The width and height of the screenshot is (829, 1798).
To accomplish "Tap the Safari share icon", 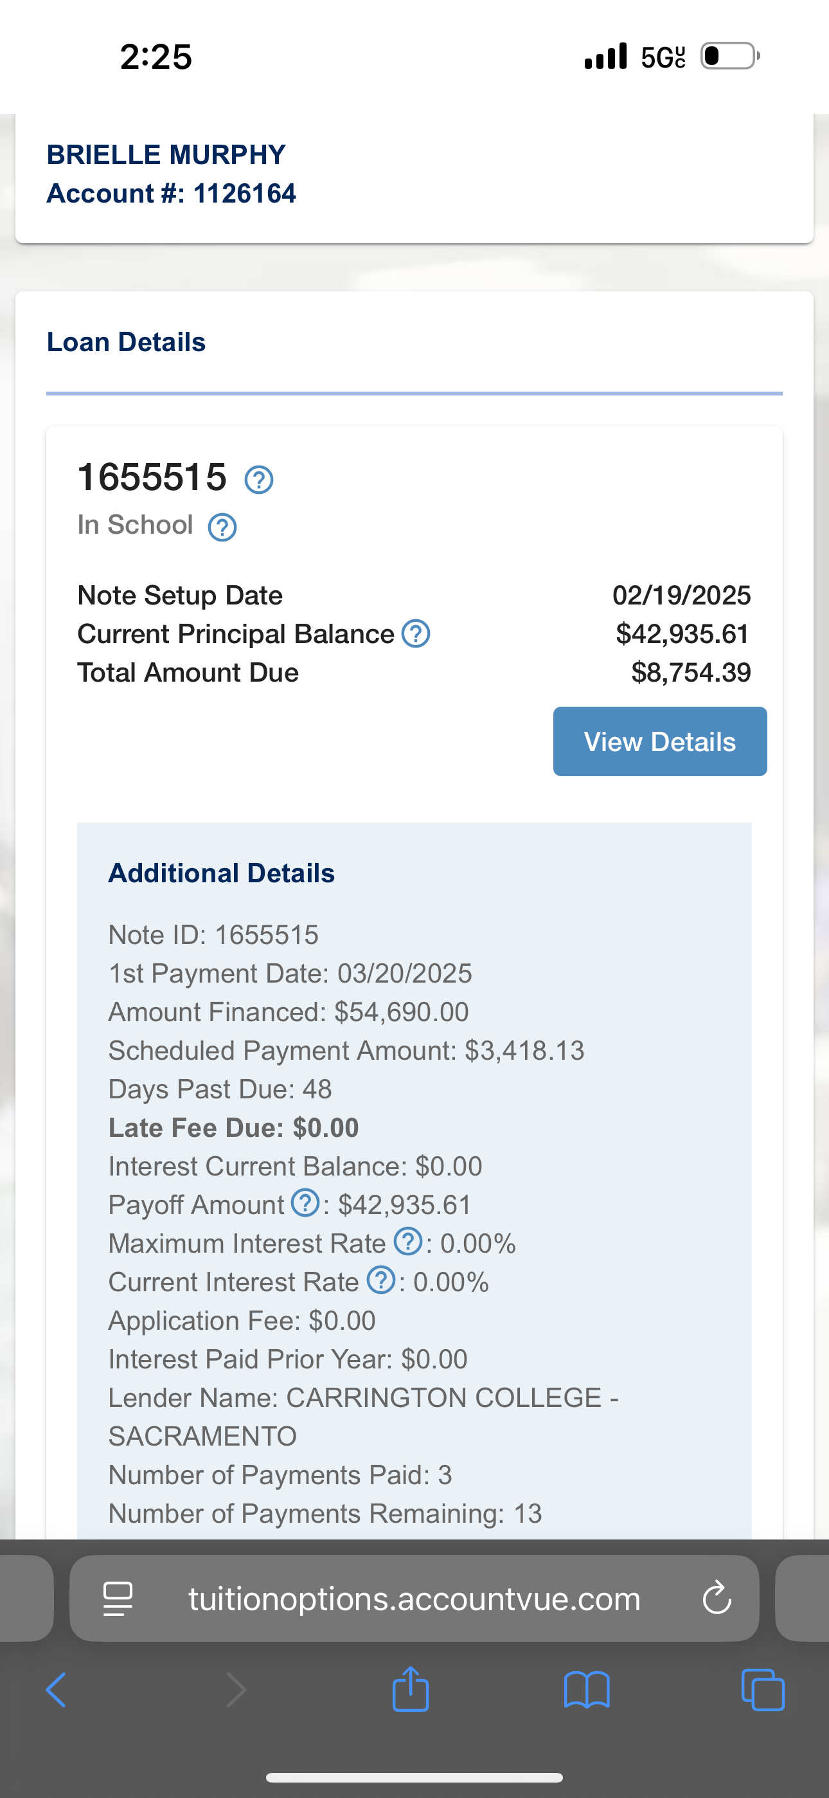I will [x=410, y=1689].
